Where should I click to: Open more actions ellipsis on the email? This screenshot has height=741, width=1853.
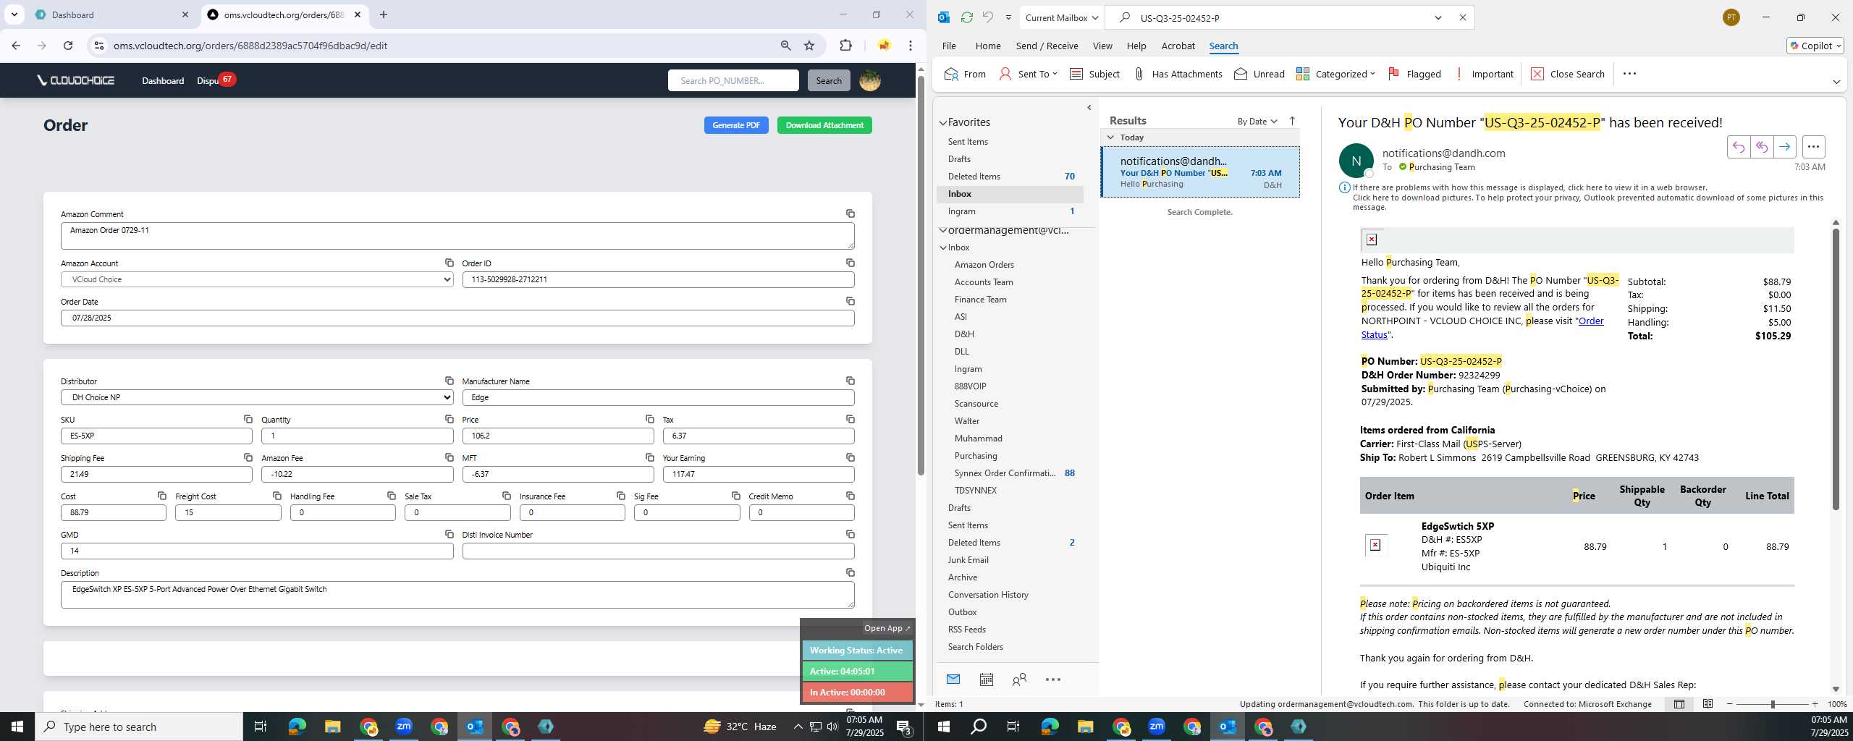[x=1813, y=147]
